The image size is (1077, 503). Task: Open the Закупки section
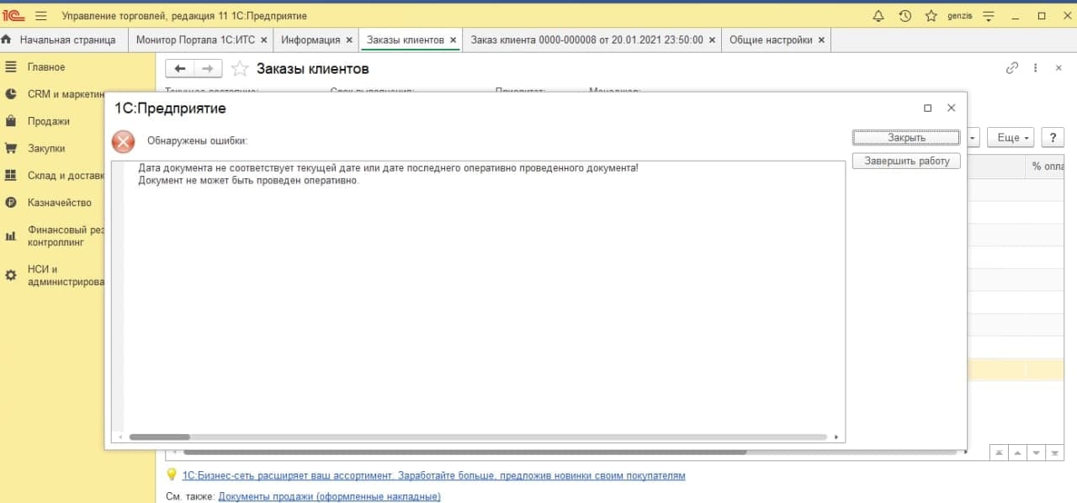46,148
